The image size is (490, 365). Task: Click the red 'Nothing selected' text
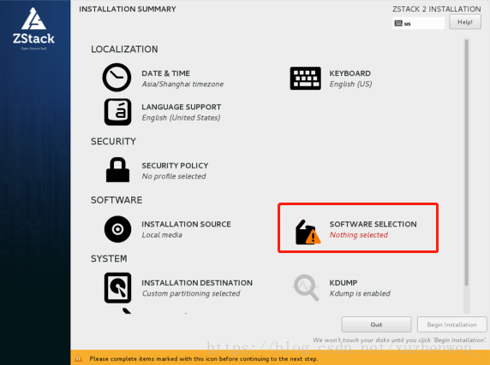click(359, 235)
